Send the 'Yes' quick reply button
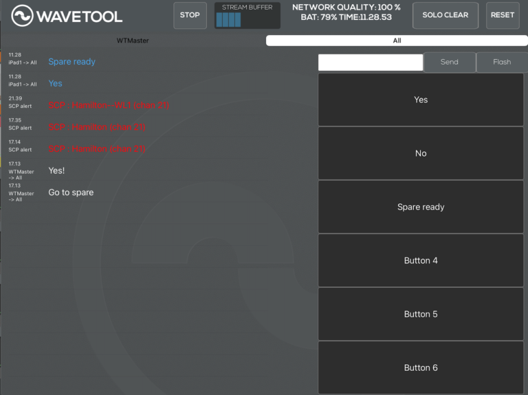The image size is (528, 395). point(421,100)
